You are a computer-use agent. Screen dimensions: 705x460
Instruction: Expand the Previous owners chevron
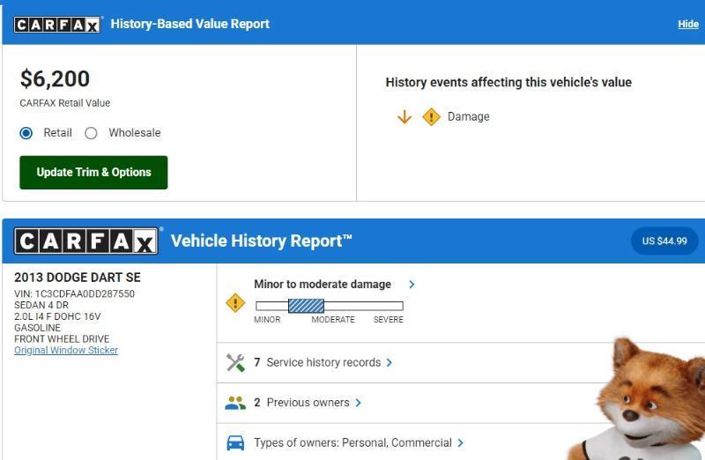pos(358,403)
